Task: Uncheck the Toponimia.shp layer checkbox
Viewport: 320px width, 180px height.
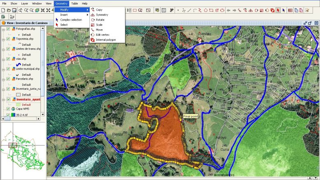Action: point(8,39)
